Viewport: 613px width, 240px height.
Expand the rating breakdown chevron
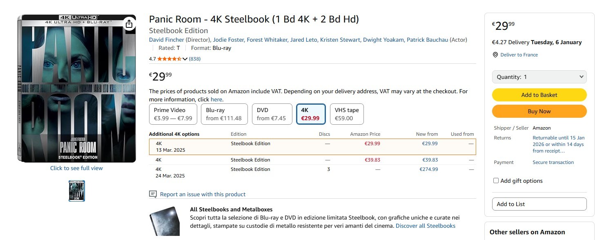pyautogui.click(x=185, y=59)
